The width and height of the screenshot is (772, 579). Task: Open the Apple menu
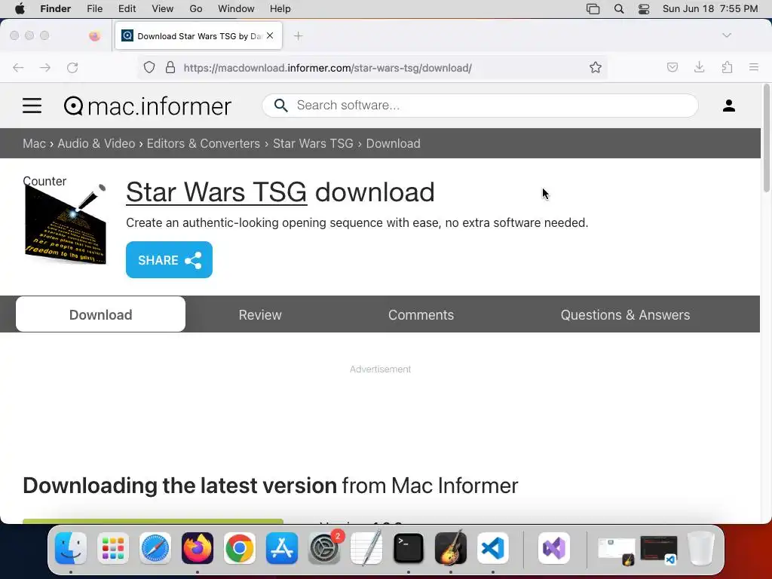[20, 9]
